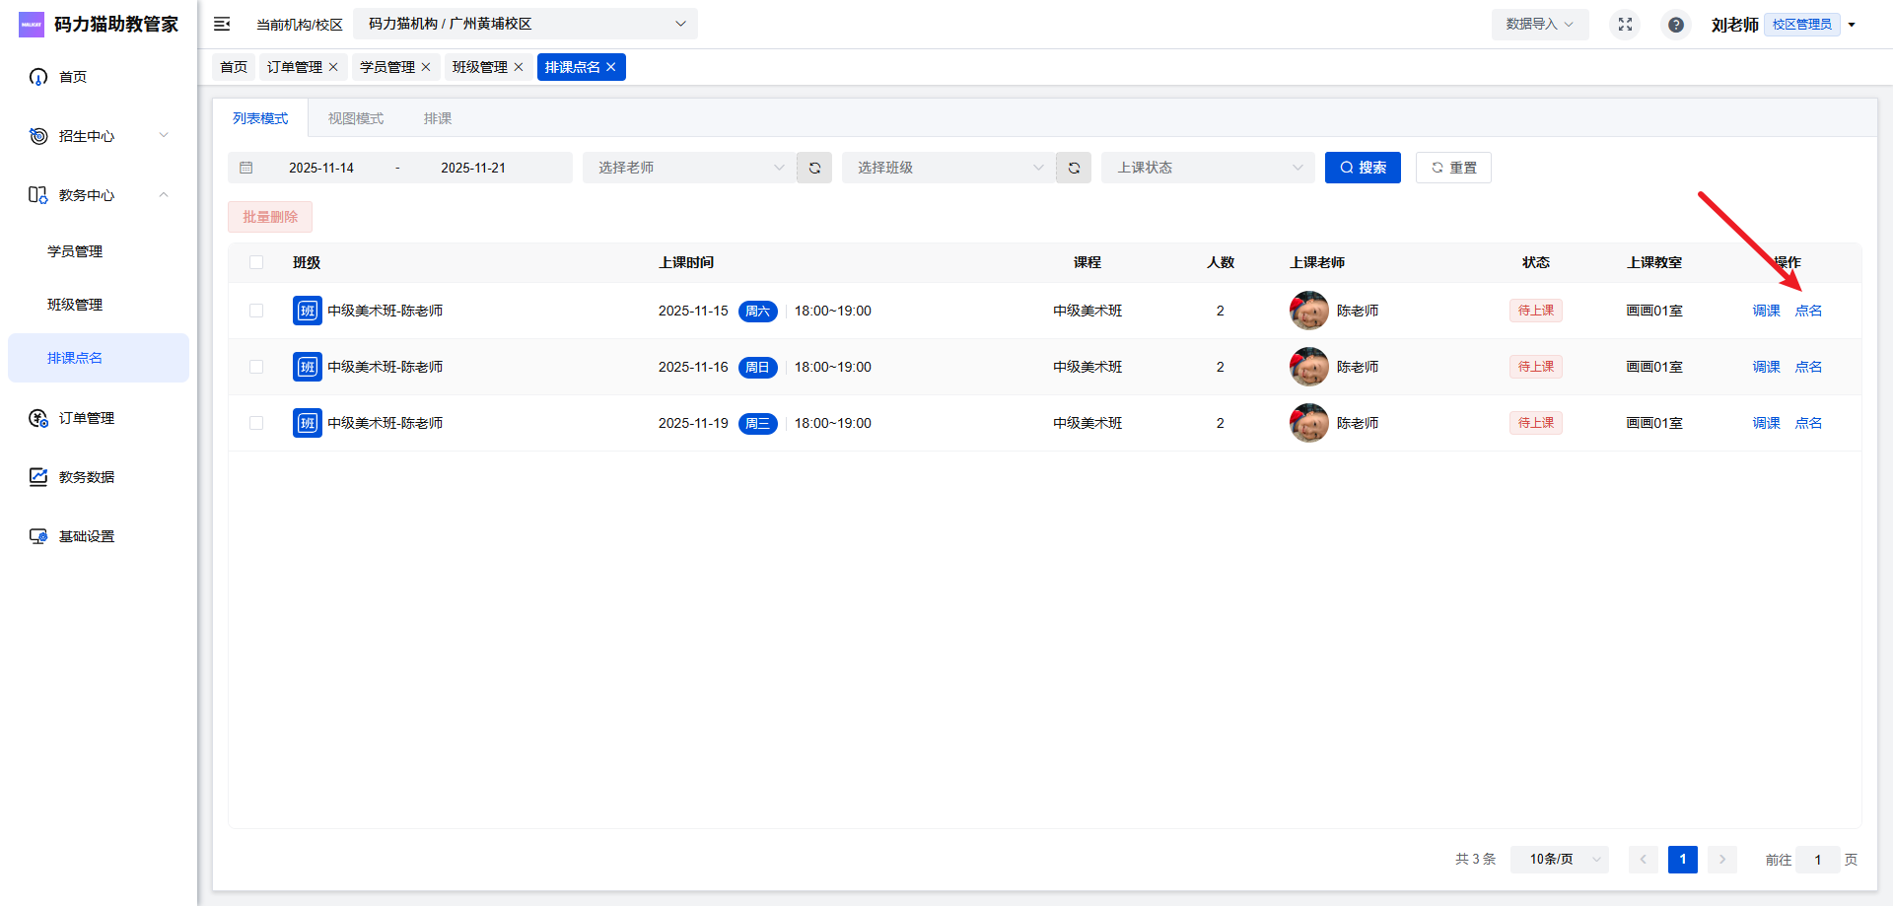Click the blue 搜索 button
This screenshot has width=1893, height=906.
tap(1363, 168)
